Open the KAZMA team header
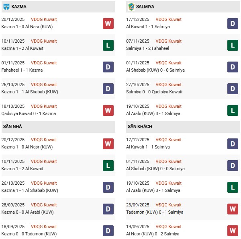 pyautogui.click(x=19, y=7)
